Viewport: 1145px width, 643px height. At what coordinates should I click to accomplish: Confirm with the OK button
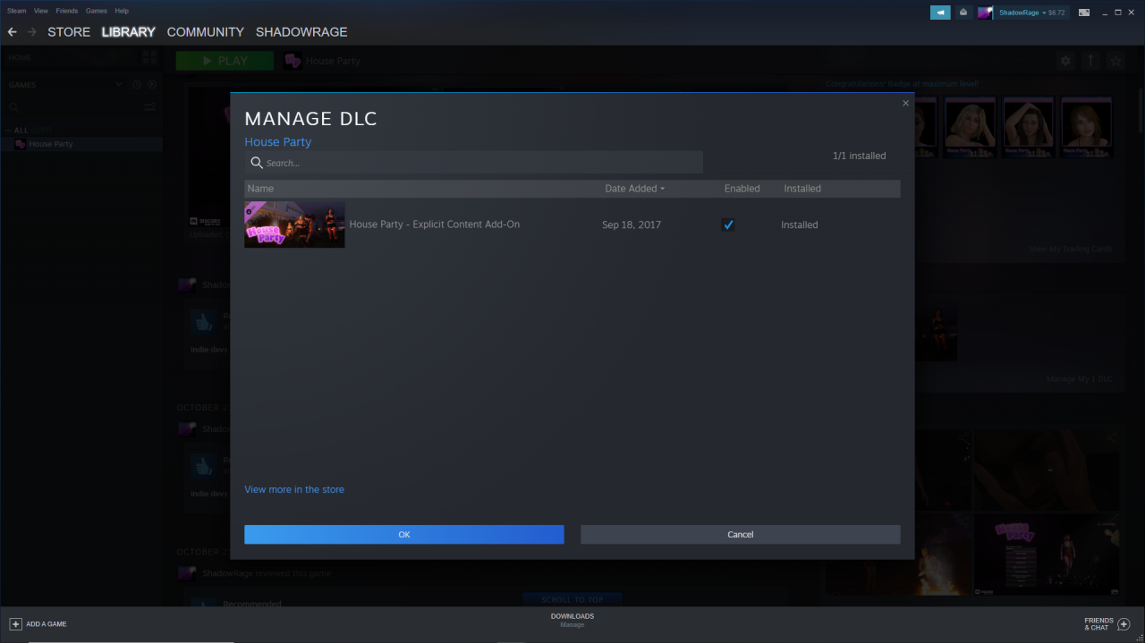(403, 535)
